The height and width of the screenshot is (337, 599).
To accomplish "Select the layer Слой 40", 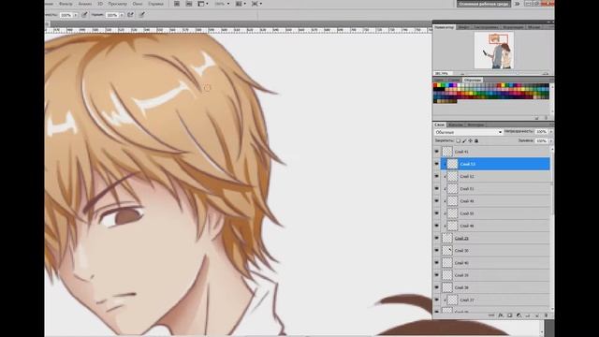I will [495, 262].
